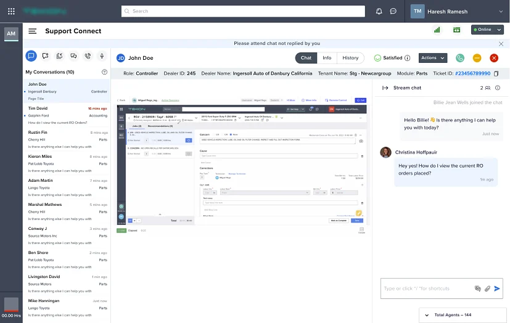510x323 pixels.
Task: Switch to the History tab
Action: pyautogui.click(x=350, y=58)
